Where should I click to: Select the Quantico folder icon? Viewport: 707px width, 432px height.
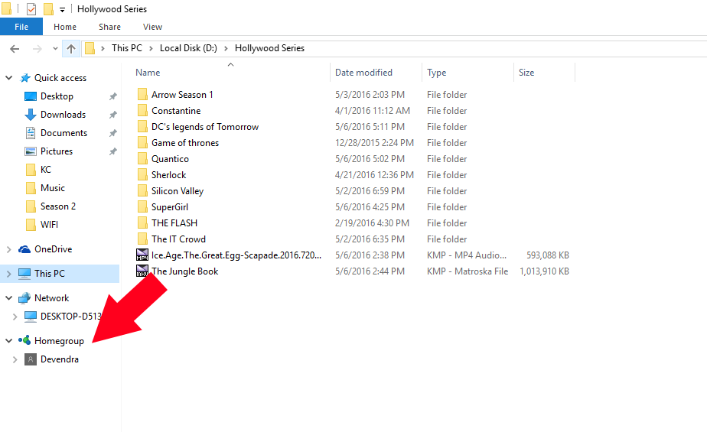[142, 159]
